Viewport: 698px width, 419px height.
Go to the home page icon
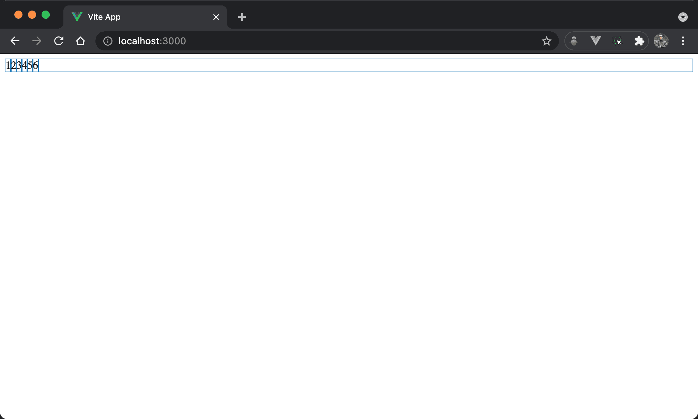(80, 41)
